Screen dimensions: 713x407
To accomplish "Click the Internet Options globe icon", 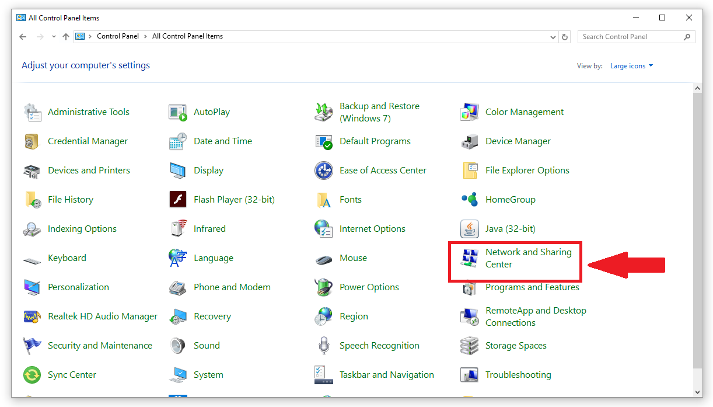I will pos(324,229).
